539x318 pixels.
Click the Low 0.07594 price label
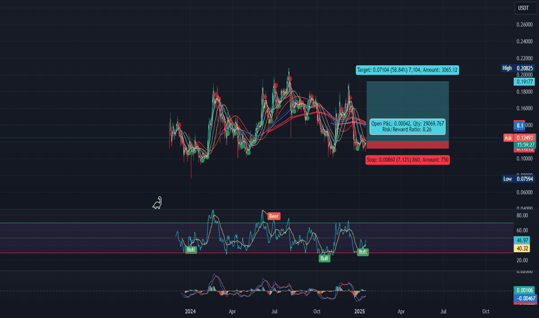click(518, 179)
